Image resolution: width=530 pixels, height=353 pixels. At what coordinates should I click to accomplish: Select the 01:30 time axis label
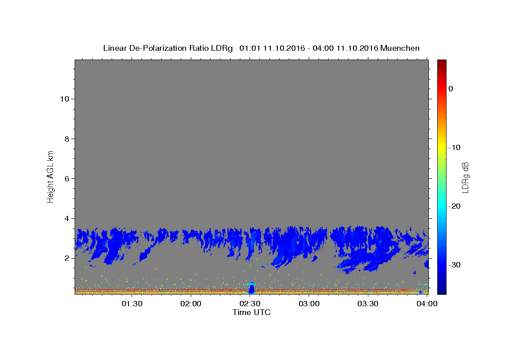coord(132,304)
